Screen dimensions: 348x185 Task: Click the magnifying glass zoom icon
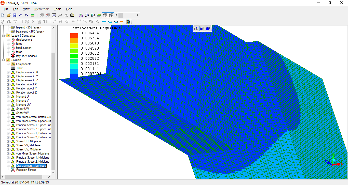[60, 15]
